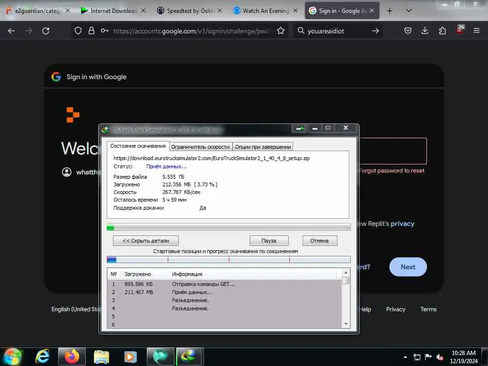Screen dimensions: 488x366
Task: Open the tracking protection shield icon
Action: point(78,30)
